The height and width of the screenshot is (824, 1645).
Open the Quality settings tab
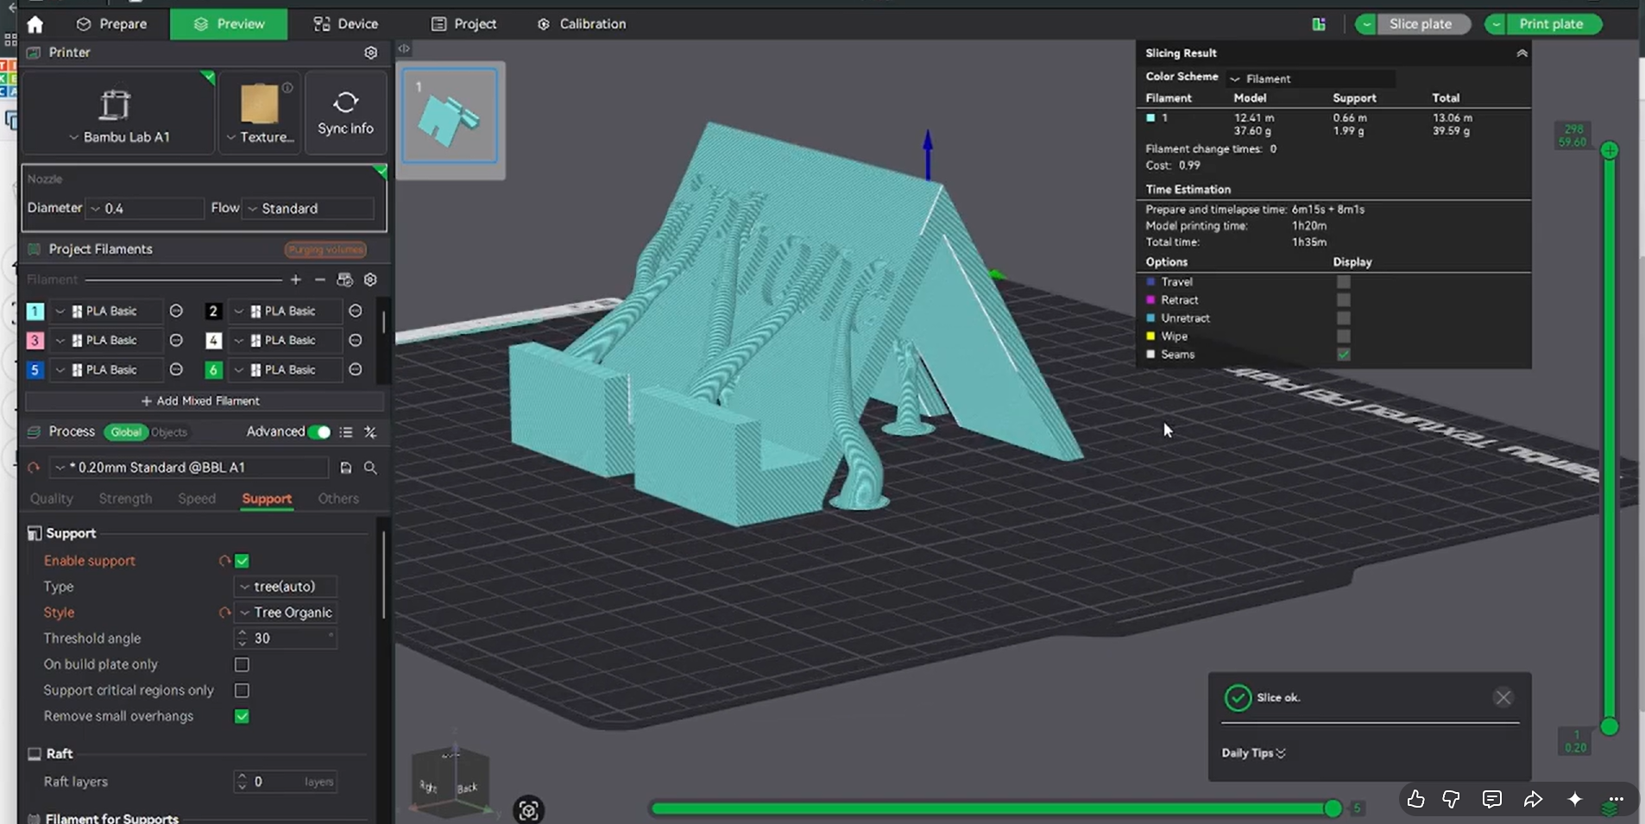(52, 499)
